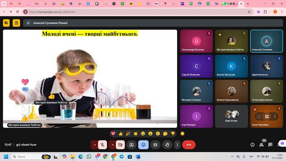Unmute the microphone
The height and width of the screenshot is (161, 286).
[x=102, y=145]
